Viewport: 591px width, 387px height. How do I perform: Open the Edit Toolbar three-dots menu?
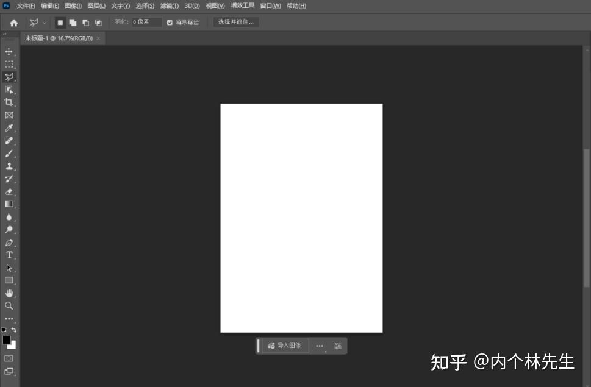[9, 319]
